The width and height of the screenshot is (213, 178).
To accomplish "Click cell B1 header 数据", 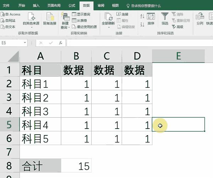I will (x=76, y=70).
